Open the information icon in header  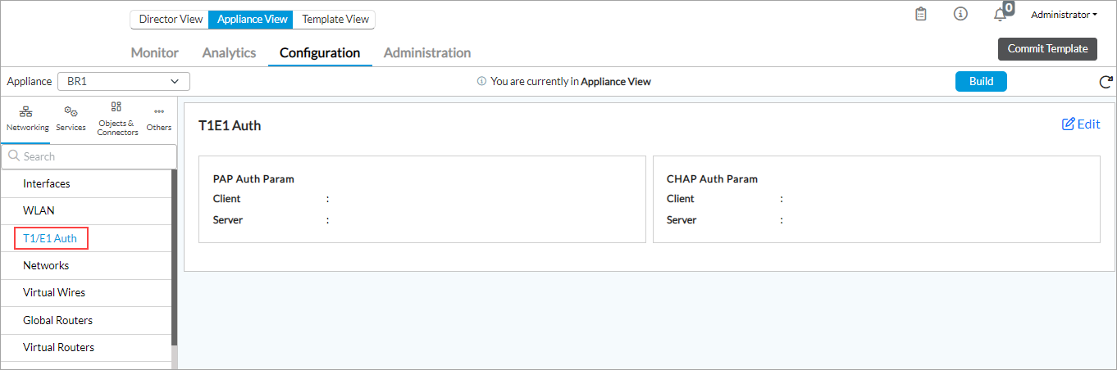(x=960, y=14)
